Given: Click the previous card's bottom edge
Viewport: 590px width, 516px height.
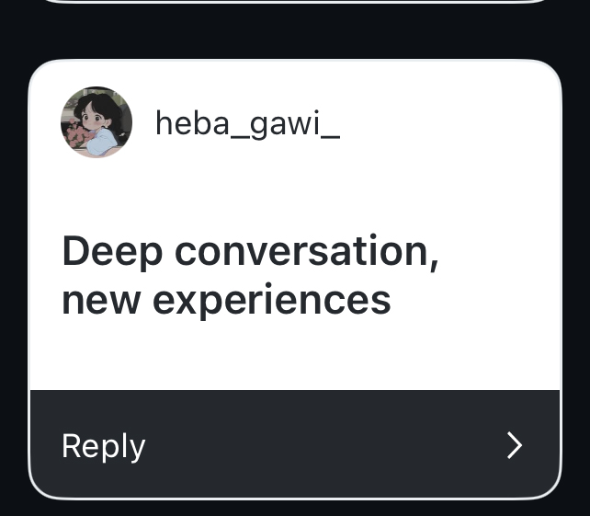Looking at the screenshot, I should coord(294,2).
